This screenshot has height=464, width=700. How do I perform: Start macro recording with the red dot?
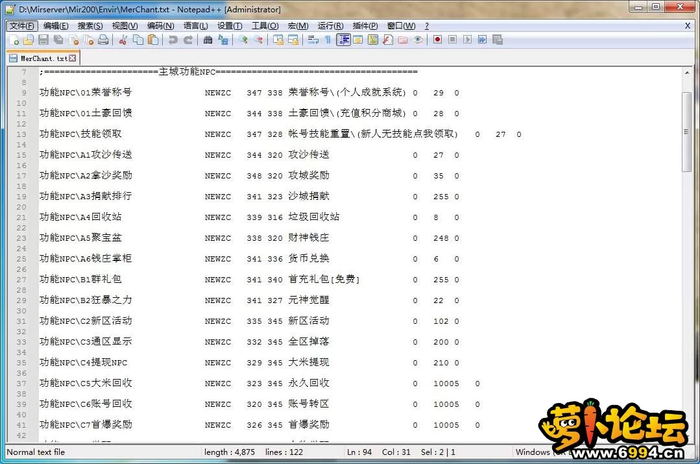tap(437, 40)
